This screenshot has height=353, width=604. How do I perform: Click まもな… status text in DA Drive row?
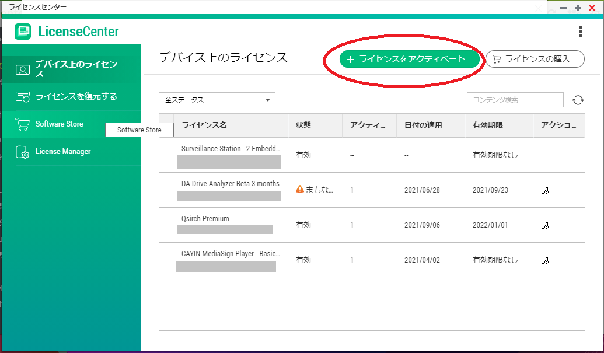pos(319,190)
